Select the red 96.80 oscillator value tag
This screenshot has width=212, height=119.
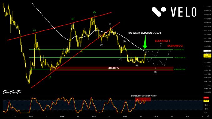(x=206, y=98)
